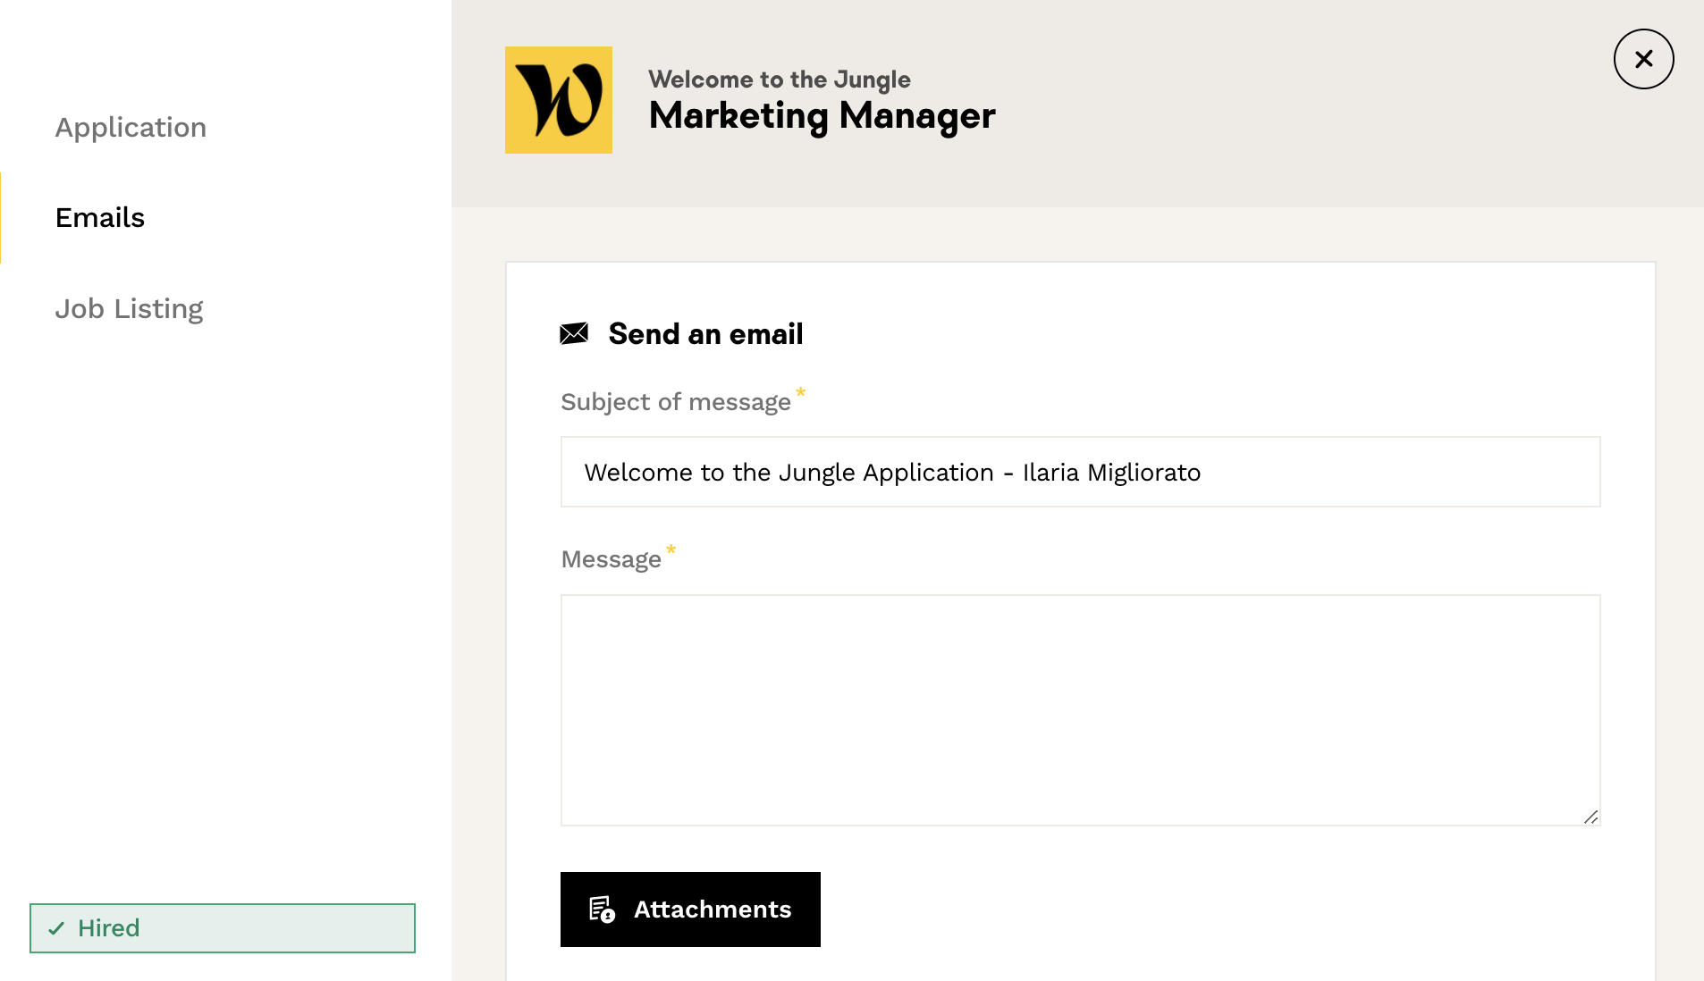Click the Marketing Manager job title
Screen dimensions: 1704x981
(822, 116)
